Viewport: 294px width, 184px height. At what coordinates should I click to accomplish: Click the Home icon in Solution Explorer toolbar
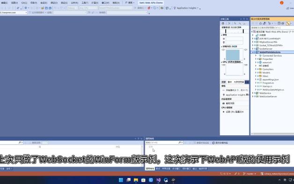pyautogui.click(x=260, y=23)
